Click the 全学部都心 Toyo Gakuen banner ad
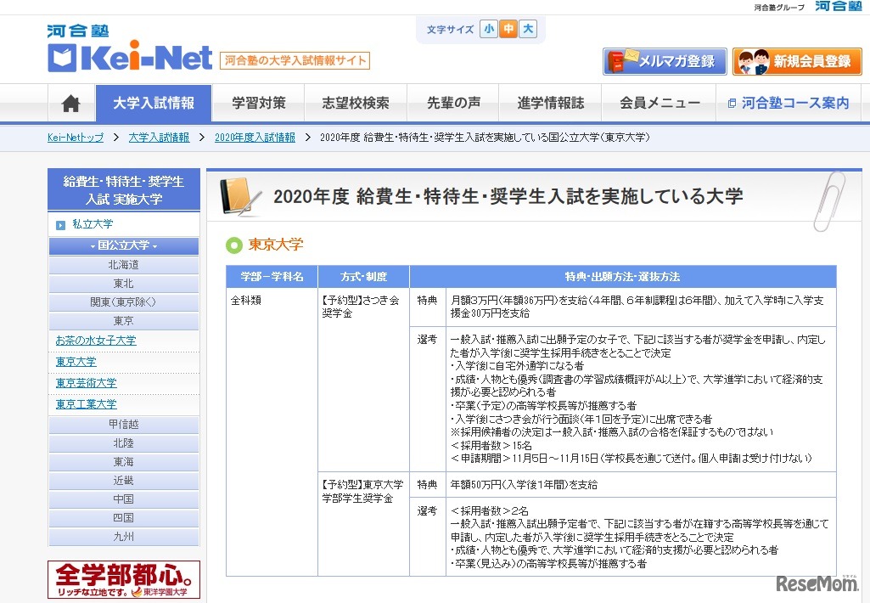Screen dimensions: 870x603 click(123, 579)
